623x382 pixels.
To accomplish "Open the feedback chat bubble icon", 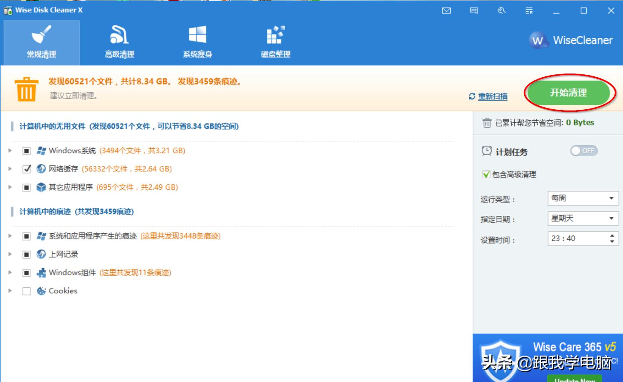I will [474, 11].
